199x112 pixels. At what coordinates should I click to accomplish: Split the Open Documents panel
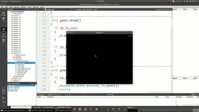pyautogui.click(x=33, y=83)
